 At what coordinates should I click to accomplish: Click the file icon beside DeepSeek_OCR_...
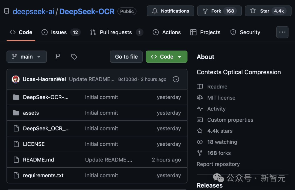tap(16, 128)
